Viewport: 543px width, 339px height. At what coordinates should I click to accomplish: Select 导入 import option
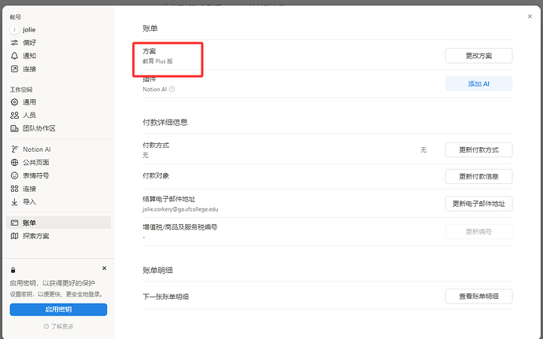[x=29, y=202]
